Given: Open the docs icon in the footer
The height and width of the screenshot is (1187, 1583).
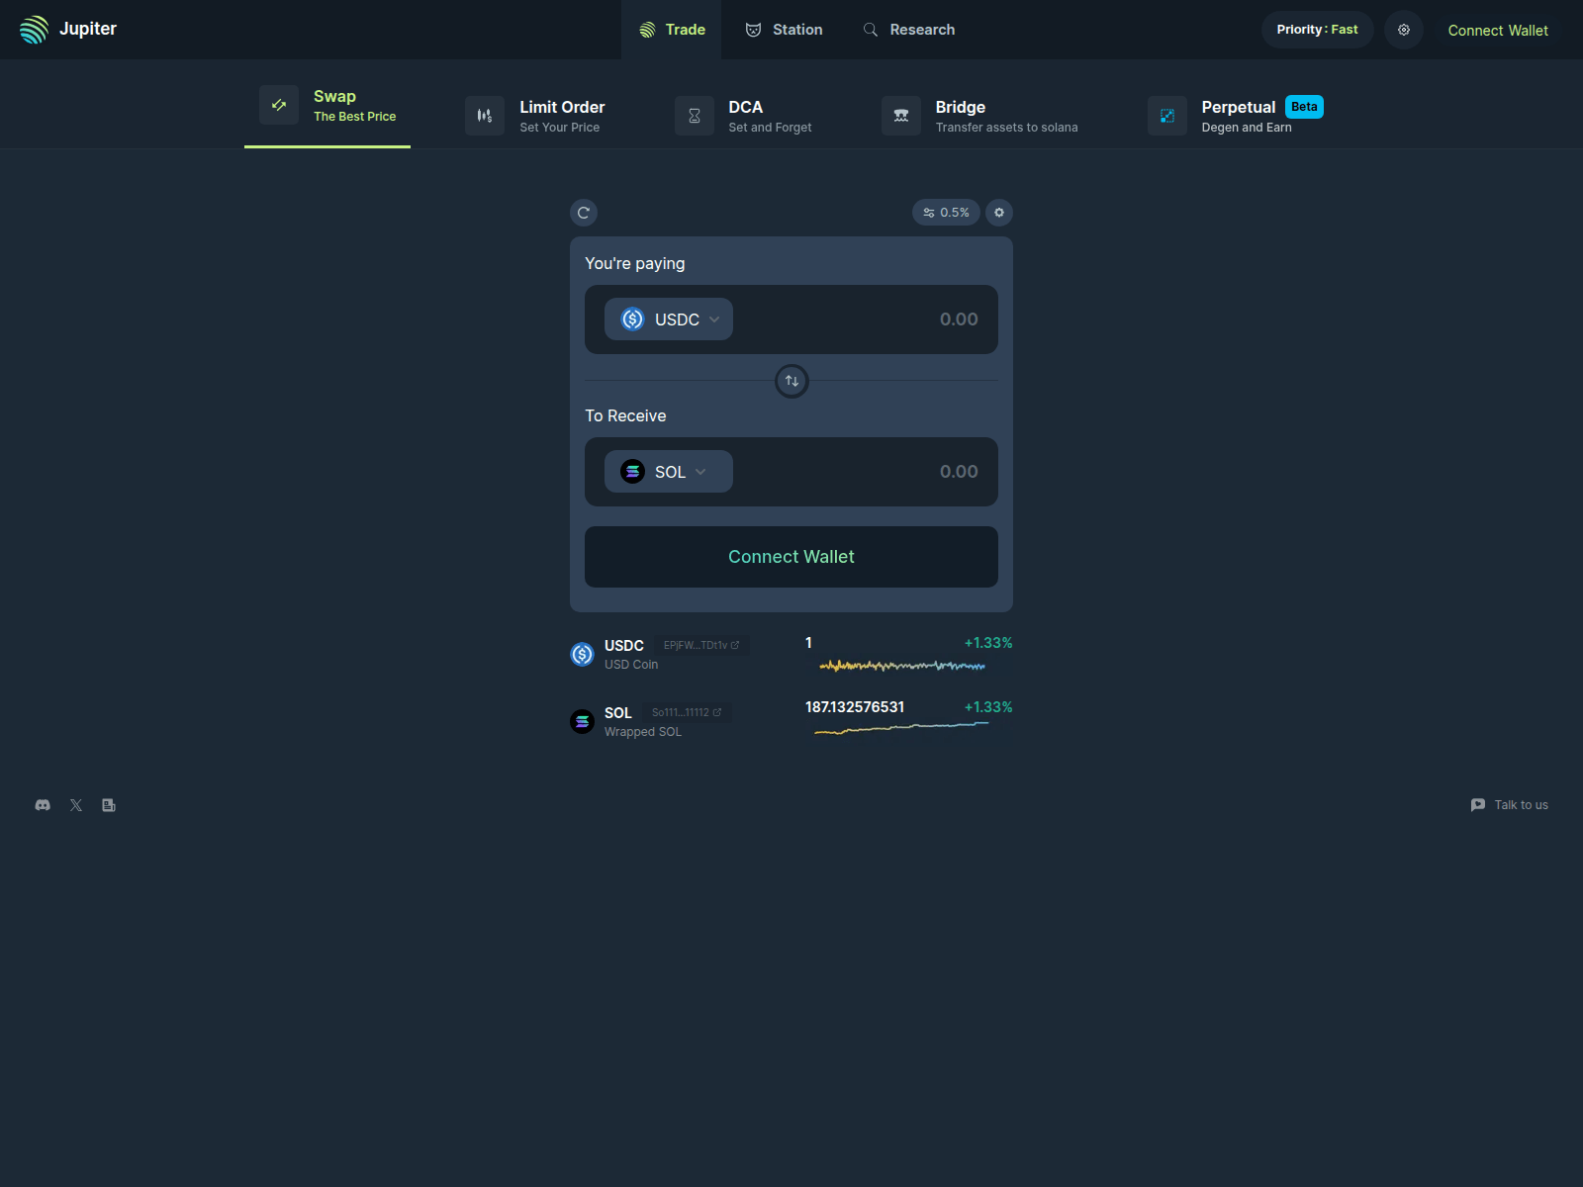Looking at the screenshot, I should tap(109, 805).
